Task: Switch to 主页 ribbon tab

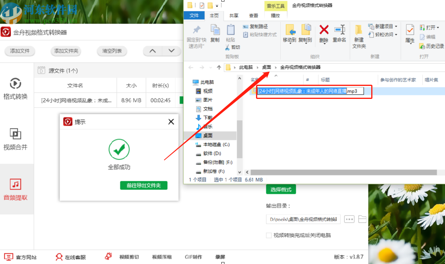Action: tap(214, 16)
